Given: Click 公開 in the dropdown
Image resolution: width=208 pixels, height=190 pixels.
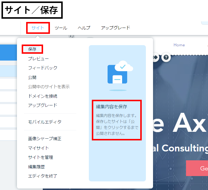Looking at the screenshot, I should coord(32,77).
